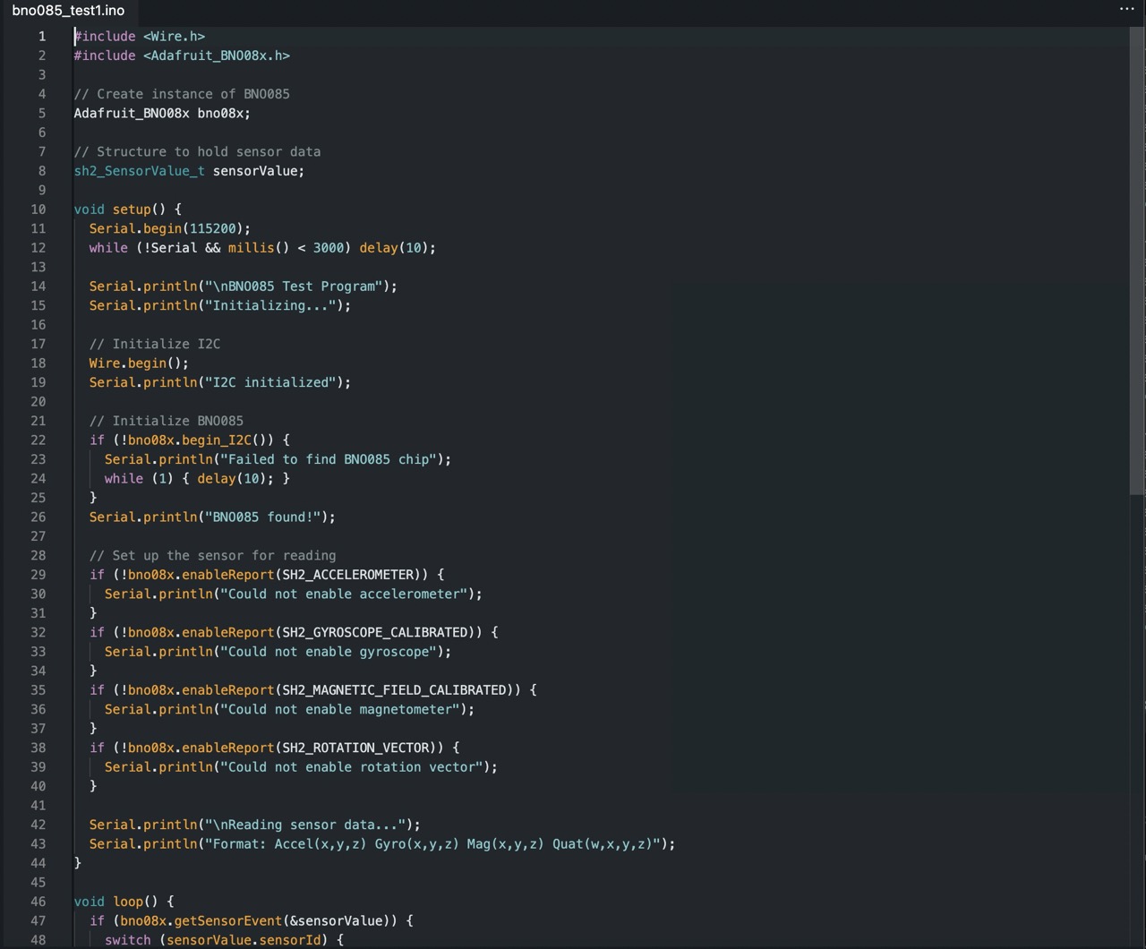Click line number 1 in the gutter
1146x949 pixels.
coord(41,37)
